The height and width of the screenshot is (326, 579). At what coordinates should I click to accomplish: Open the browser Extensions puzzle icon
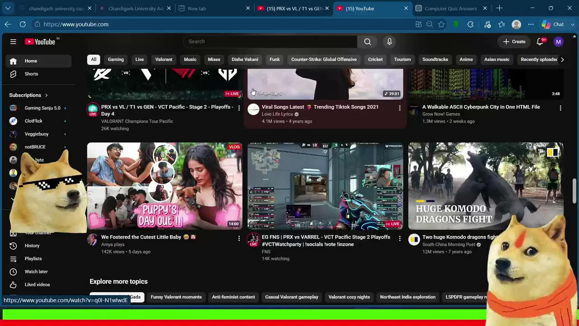point(470,24)
